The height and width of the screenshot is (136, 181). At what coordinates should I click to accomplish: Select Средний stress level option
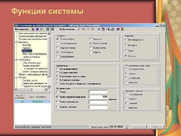126,103
